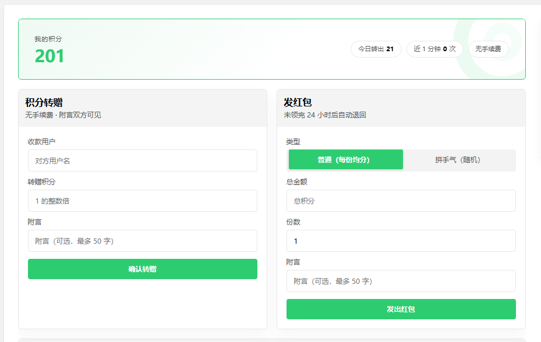The height and width of the screenshot is (342, 541).
Task: Confirm transfer with 确认转赠 button
Action: point(143,269)
